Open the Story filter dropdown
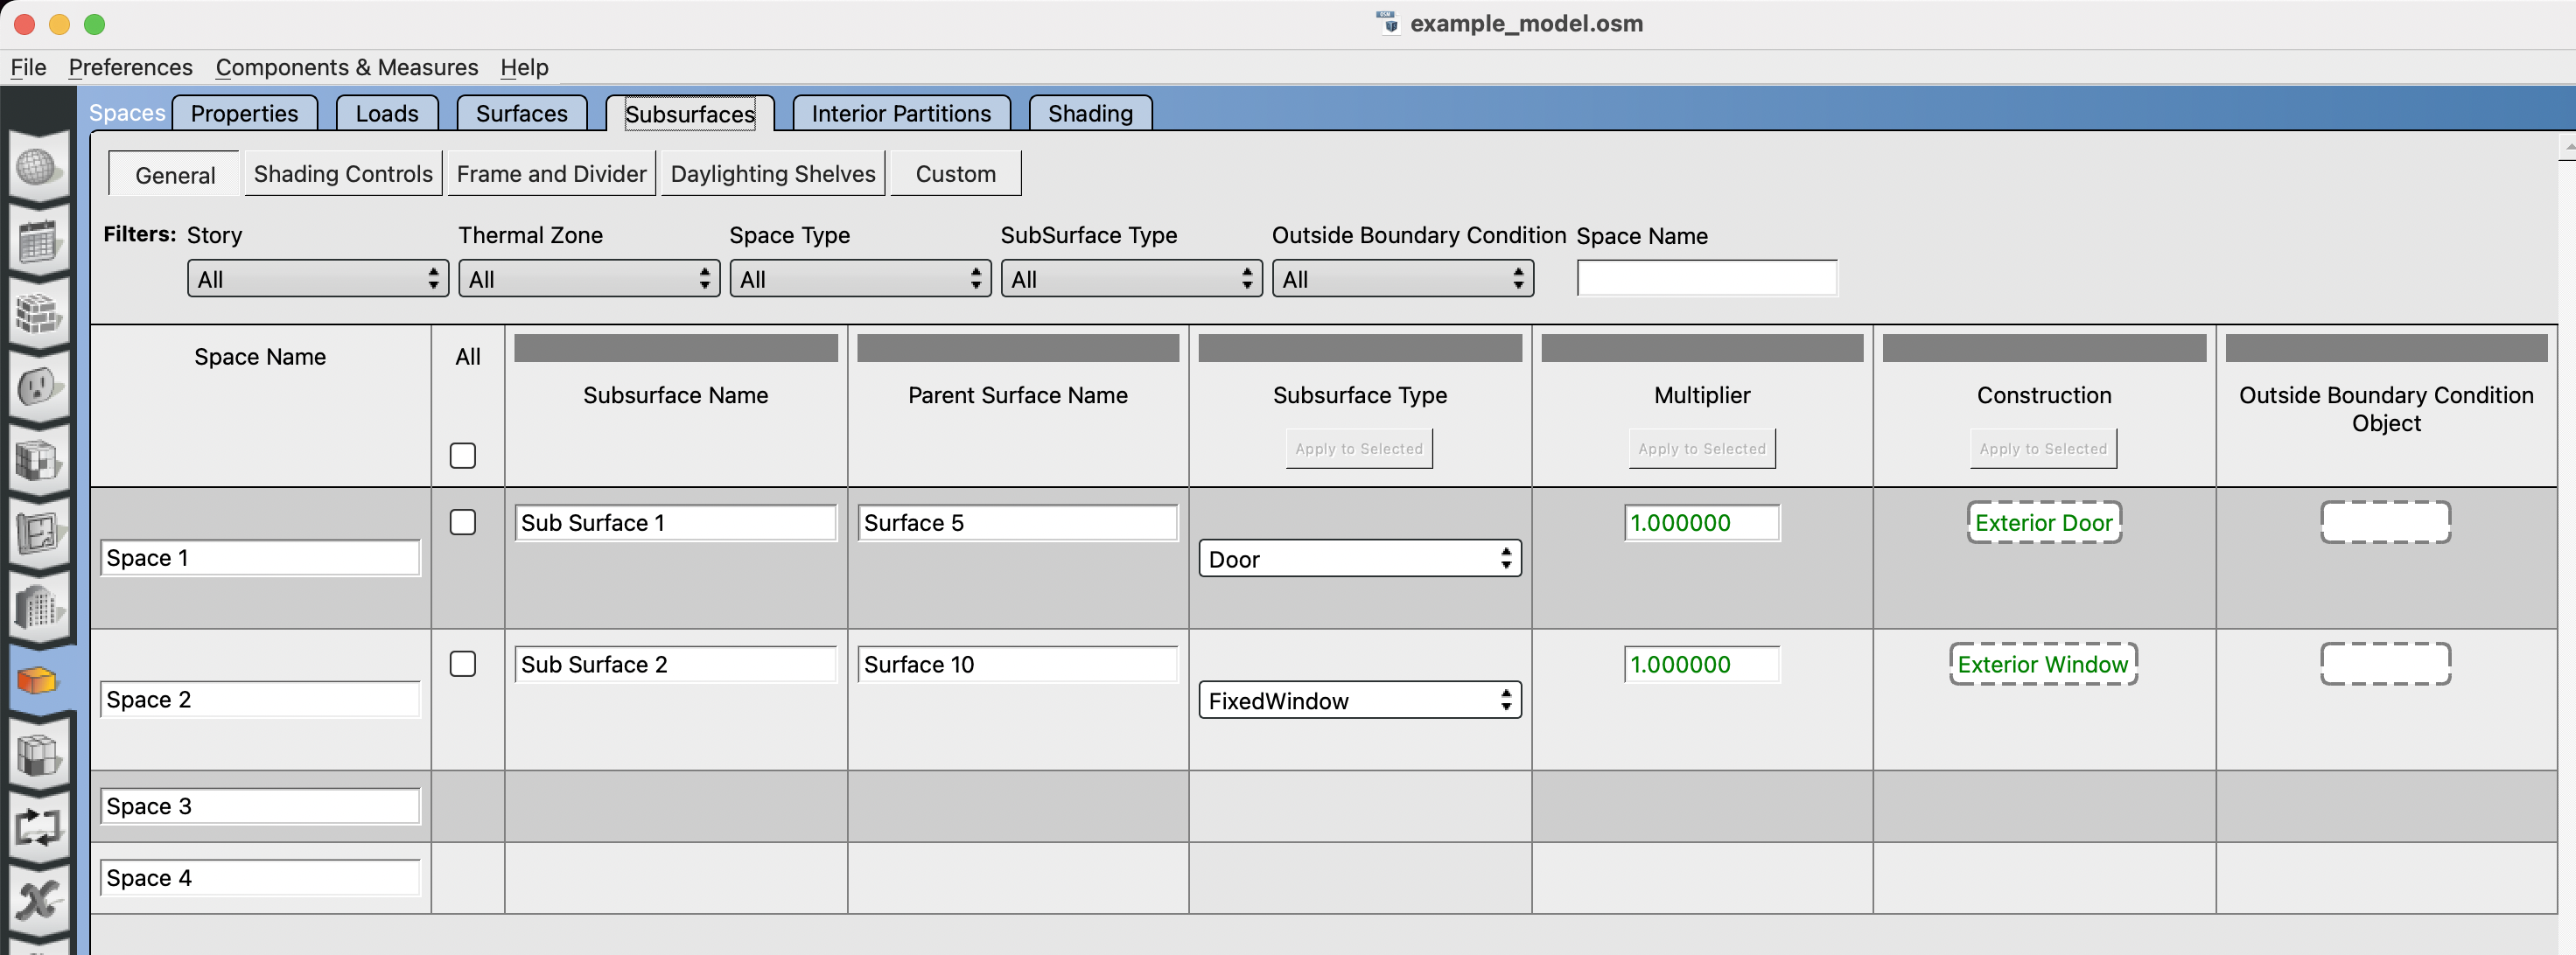Image resolution: width=2576 pixels, height=955 pixels. coord(317,279)
